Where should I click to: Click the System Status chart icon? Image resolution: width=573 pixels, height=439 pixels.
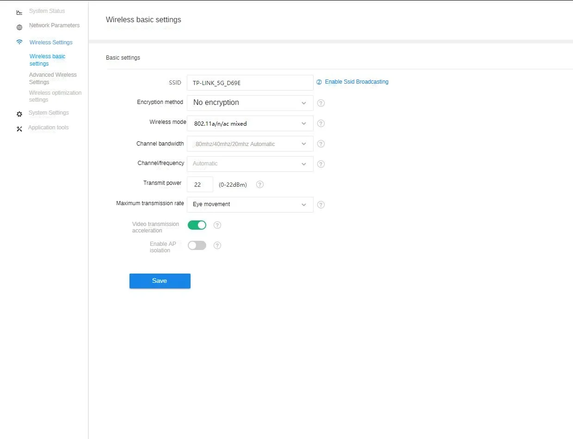(19, 12)
